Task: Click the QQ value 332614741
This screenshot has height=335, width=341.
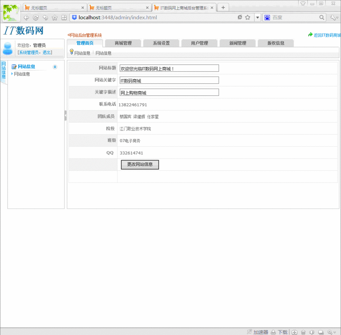Action: (131, 153)
